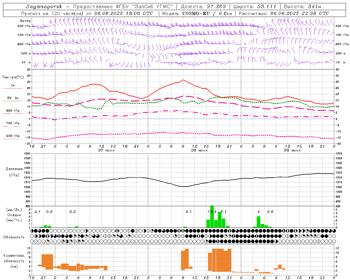Click the '0.2' precipitation total value
Screen dimensions: 350x280
[x=72, y=212]
